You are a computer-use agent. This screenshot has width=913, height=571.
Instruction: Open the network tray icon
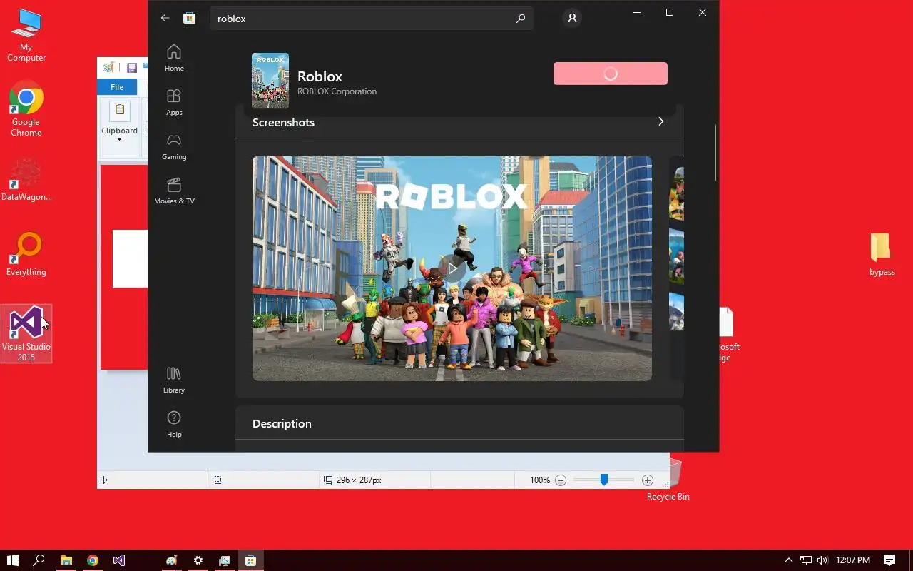806,560
